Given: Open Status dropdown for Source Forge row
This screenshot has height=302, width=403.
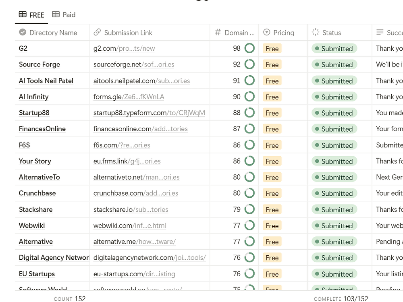Looking at the screenshot, I should pyautogui.click(x=334, y=65).
